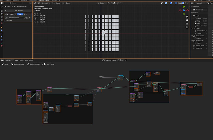Open the Node menu in node editor
Image resolution: width=213 pixels, height=140 pixels.
(x=31, y=60)
